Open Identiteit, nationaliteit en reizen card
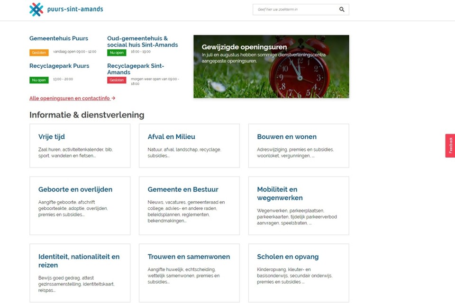This screenshot has height=303, width=455. (x=80, y=273)
